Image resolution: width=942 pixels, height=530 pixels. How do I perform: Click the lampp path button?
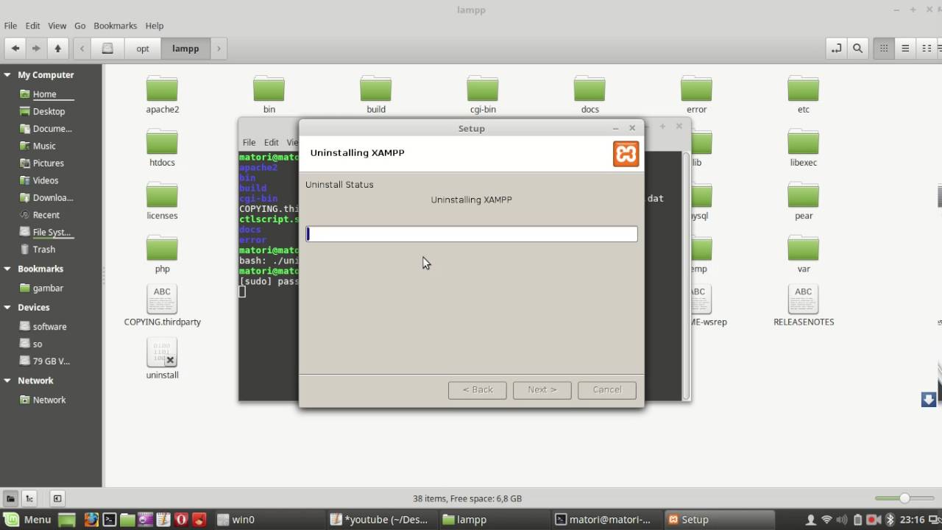[x=185, y=49]
